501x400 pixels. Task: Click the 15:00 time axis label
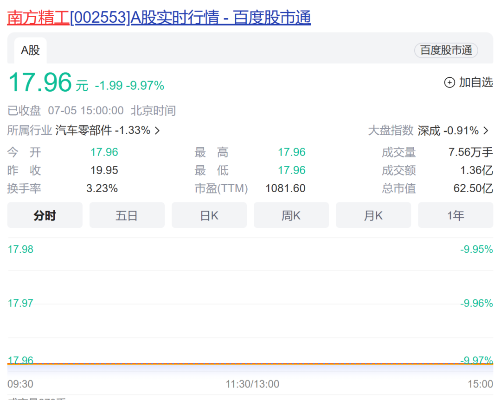[480, 384]
